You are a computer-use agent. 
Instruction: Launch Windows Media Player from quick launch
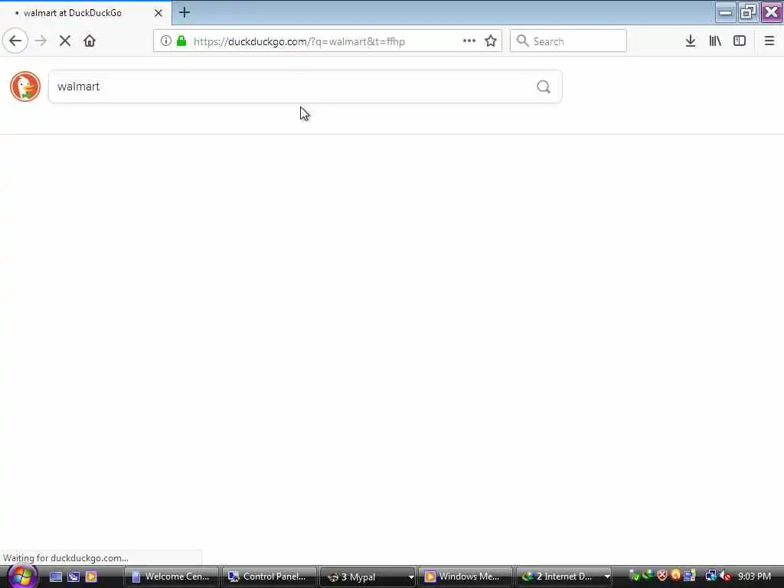(x=91, y=577)
